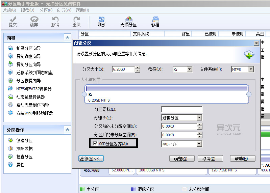Open the NTFS与FAT32转换器 tool
Viewport: 270px width, 193px height.
coord(29,88)
